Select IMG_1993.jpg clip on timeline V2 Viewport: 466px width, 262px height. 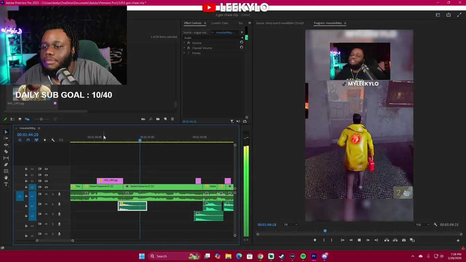click(110, 180)
